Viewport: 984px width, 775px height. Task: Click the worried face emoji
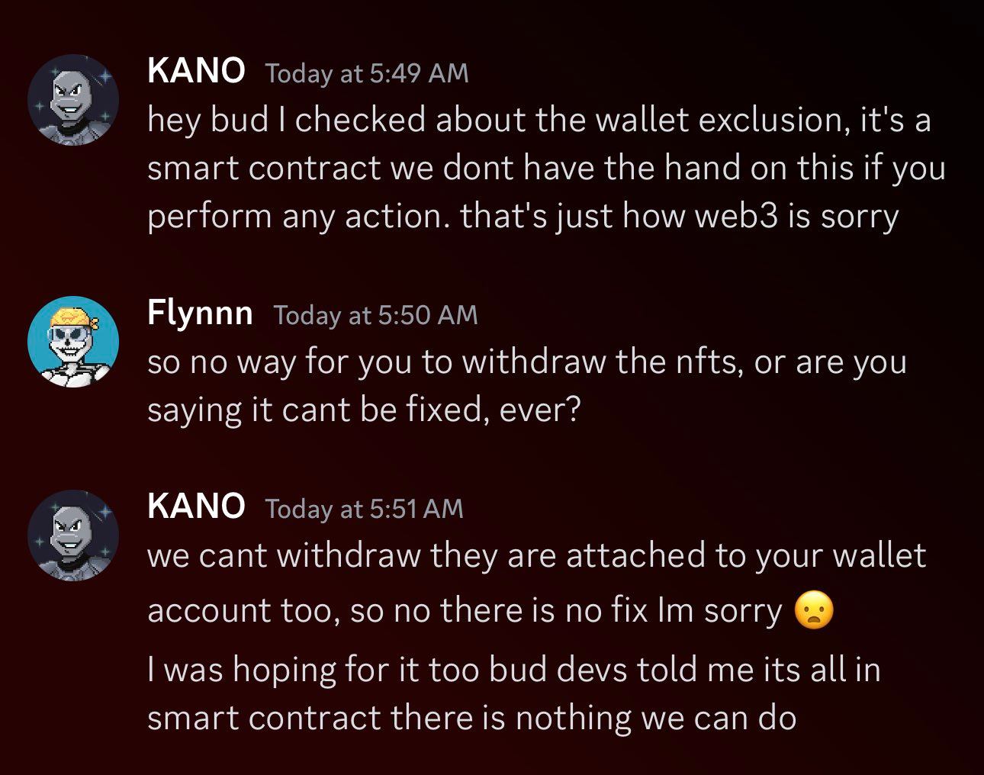click(814, 611)
